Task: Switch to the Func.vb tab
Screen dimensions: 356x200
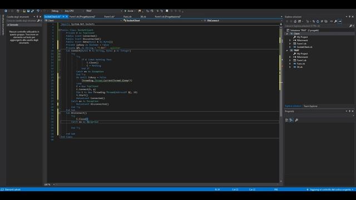Action: tap(127, 17)
